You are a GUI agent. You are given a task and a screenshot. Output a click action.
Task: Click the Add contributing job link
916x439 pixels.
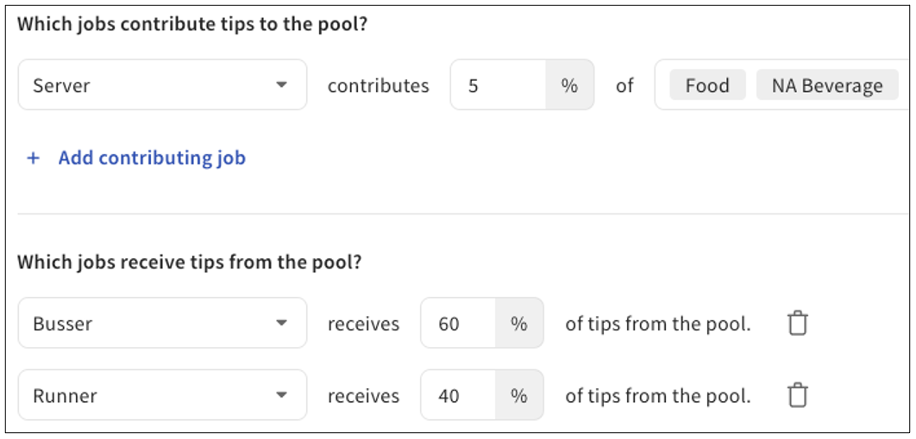click(x=152, y=158)
